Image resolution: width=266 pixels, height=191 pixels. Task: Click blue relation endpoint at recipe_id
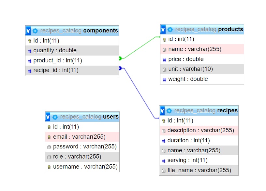coord(120,68)
